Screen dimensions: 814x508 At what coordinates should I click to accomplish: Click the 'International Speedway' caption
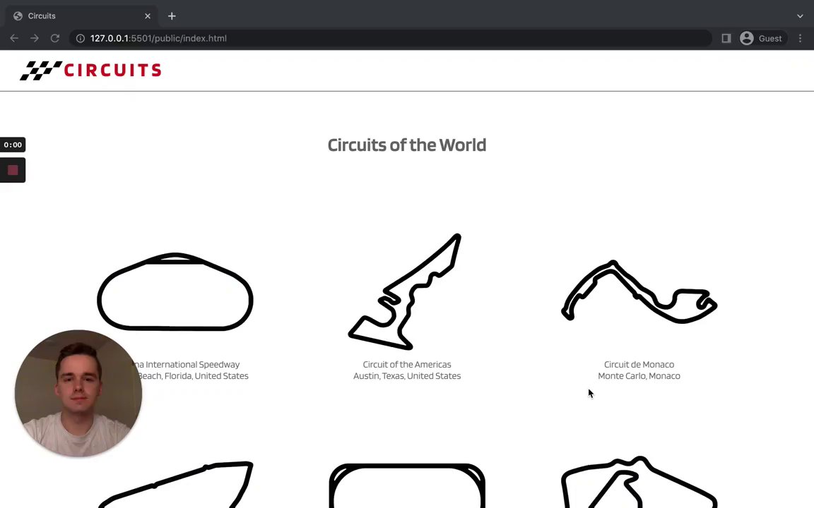(193, 364)
